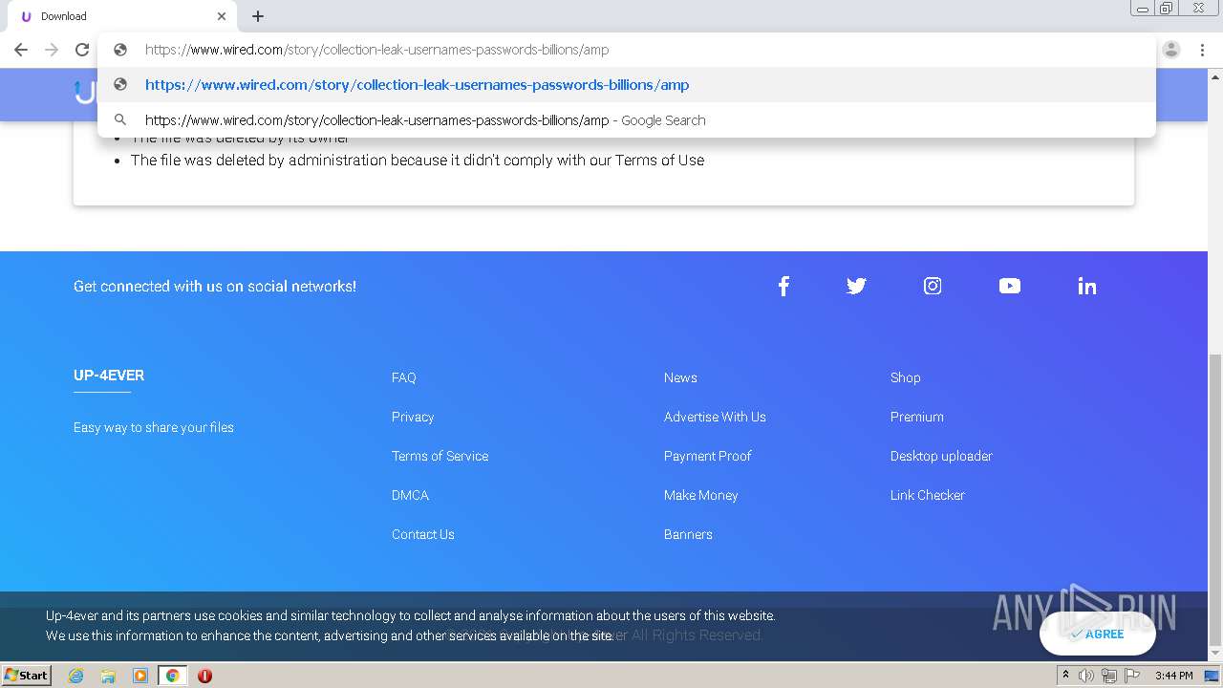Screen dimensions: 1223x688
Task: Show hidden system tray icons arrow
Action: point(1065,676)
